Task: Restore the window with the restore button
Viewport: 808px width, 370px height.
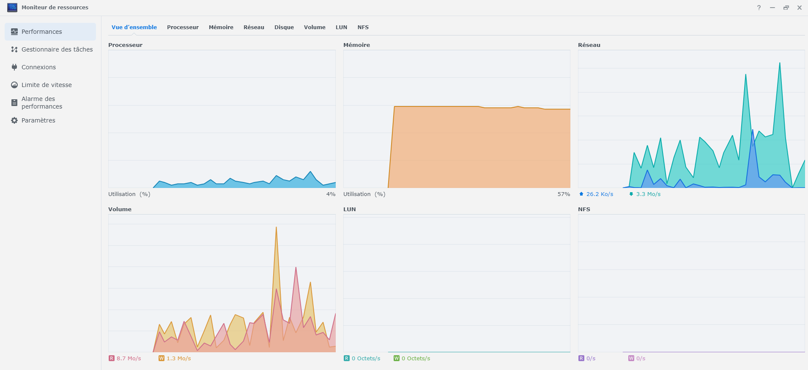Action: pos(786,8)
